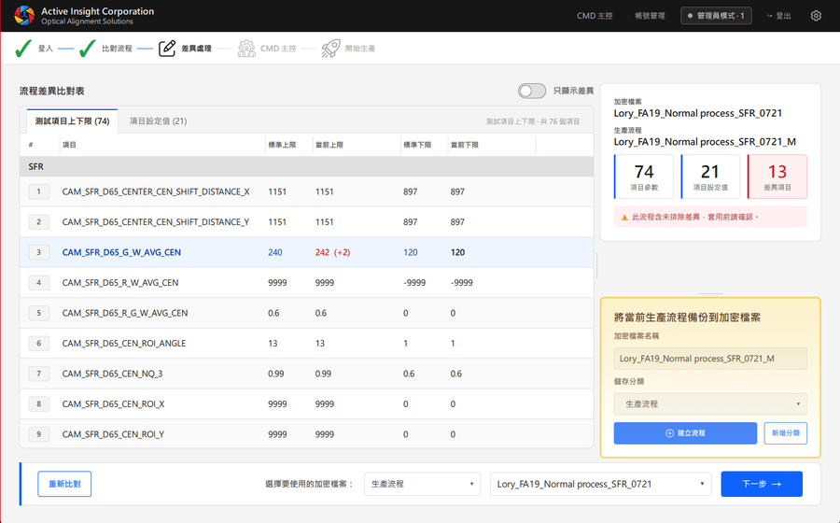Open settings gear icon in header
Viewport: 840px width, 523px height.
tap(816, 16)
